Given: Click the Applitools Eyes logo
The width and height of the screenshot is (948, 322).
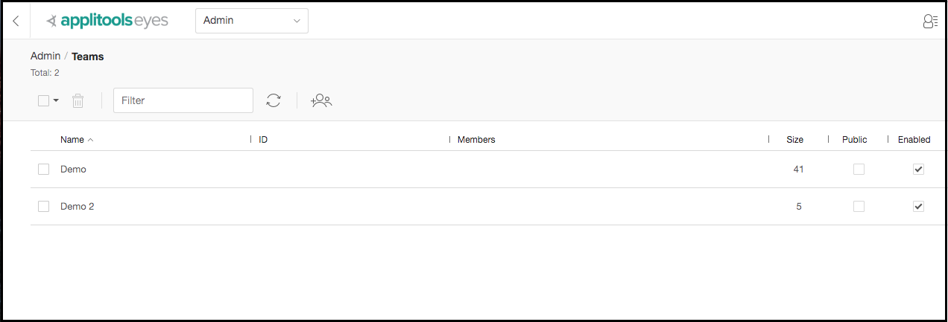Looking at the screenshot, I should point(107,21).
